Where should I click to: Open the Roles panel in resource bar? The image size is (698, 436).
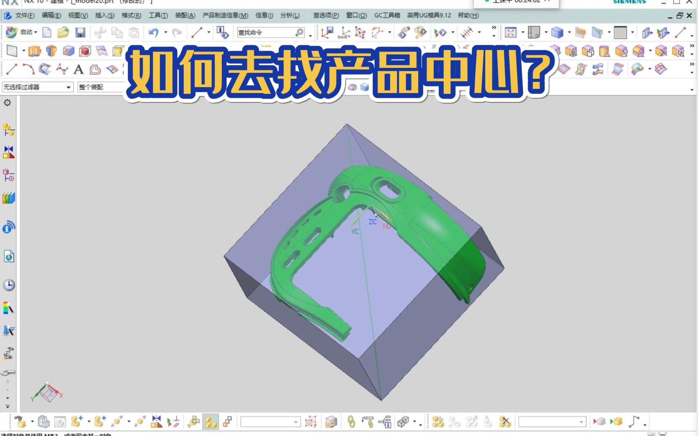tap(8, 353)
